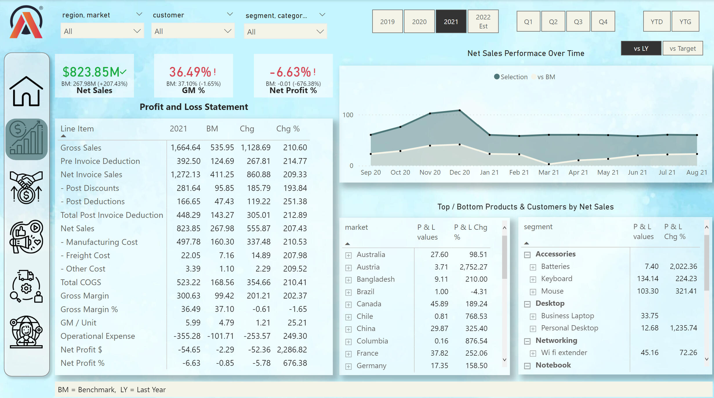This screenshot has height=398, width=714.
Task: Click the company logo icon
Action: (26, 23)
